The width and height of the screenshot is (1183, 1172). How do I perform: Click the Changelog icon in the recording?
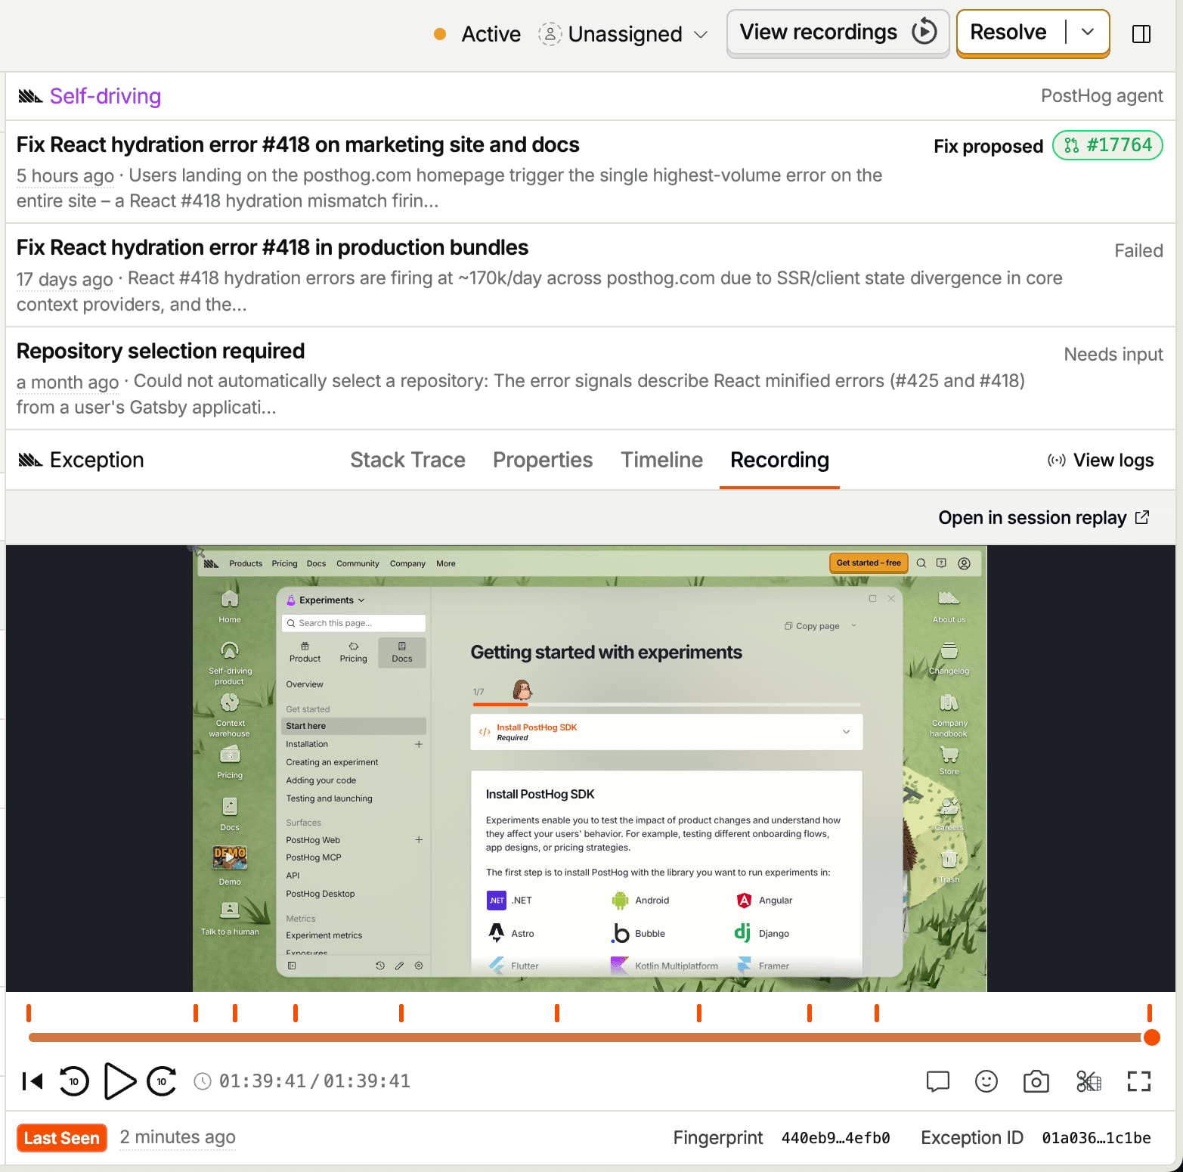point(949,658)
